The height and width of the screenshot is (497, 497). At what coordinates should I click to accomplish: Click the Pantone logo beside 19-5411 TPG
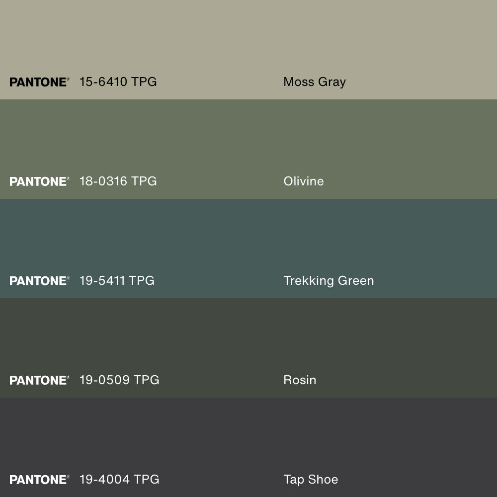pyautogui.click(x=39, y=281)
